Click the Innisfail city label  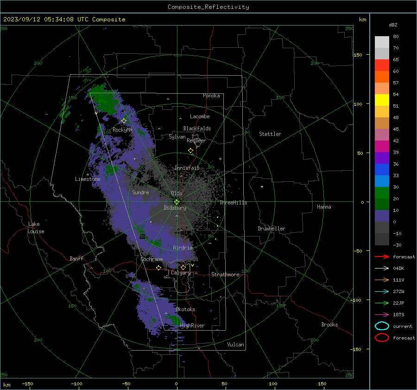click(x=187, y=168)
